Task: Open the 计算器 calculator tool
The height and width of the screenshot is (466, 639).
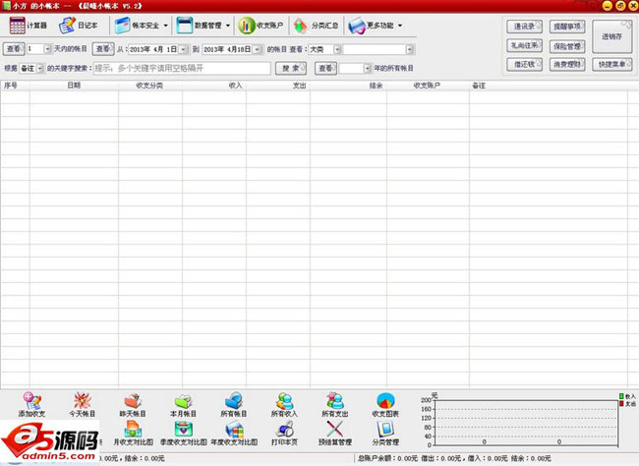Action: 28,26
